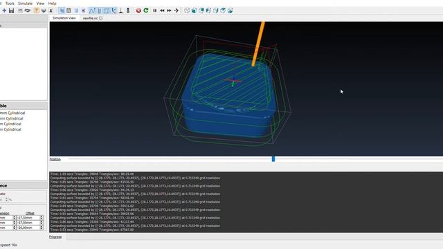Snap to top cube view icon

[x=223, y=10]
